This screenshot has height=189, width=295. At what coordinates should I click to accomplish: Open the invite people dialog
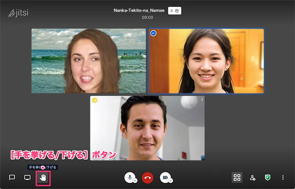(x=252, y=177)
